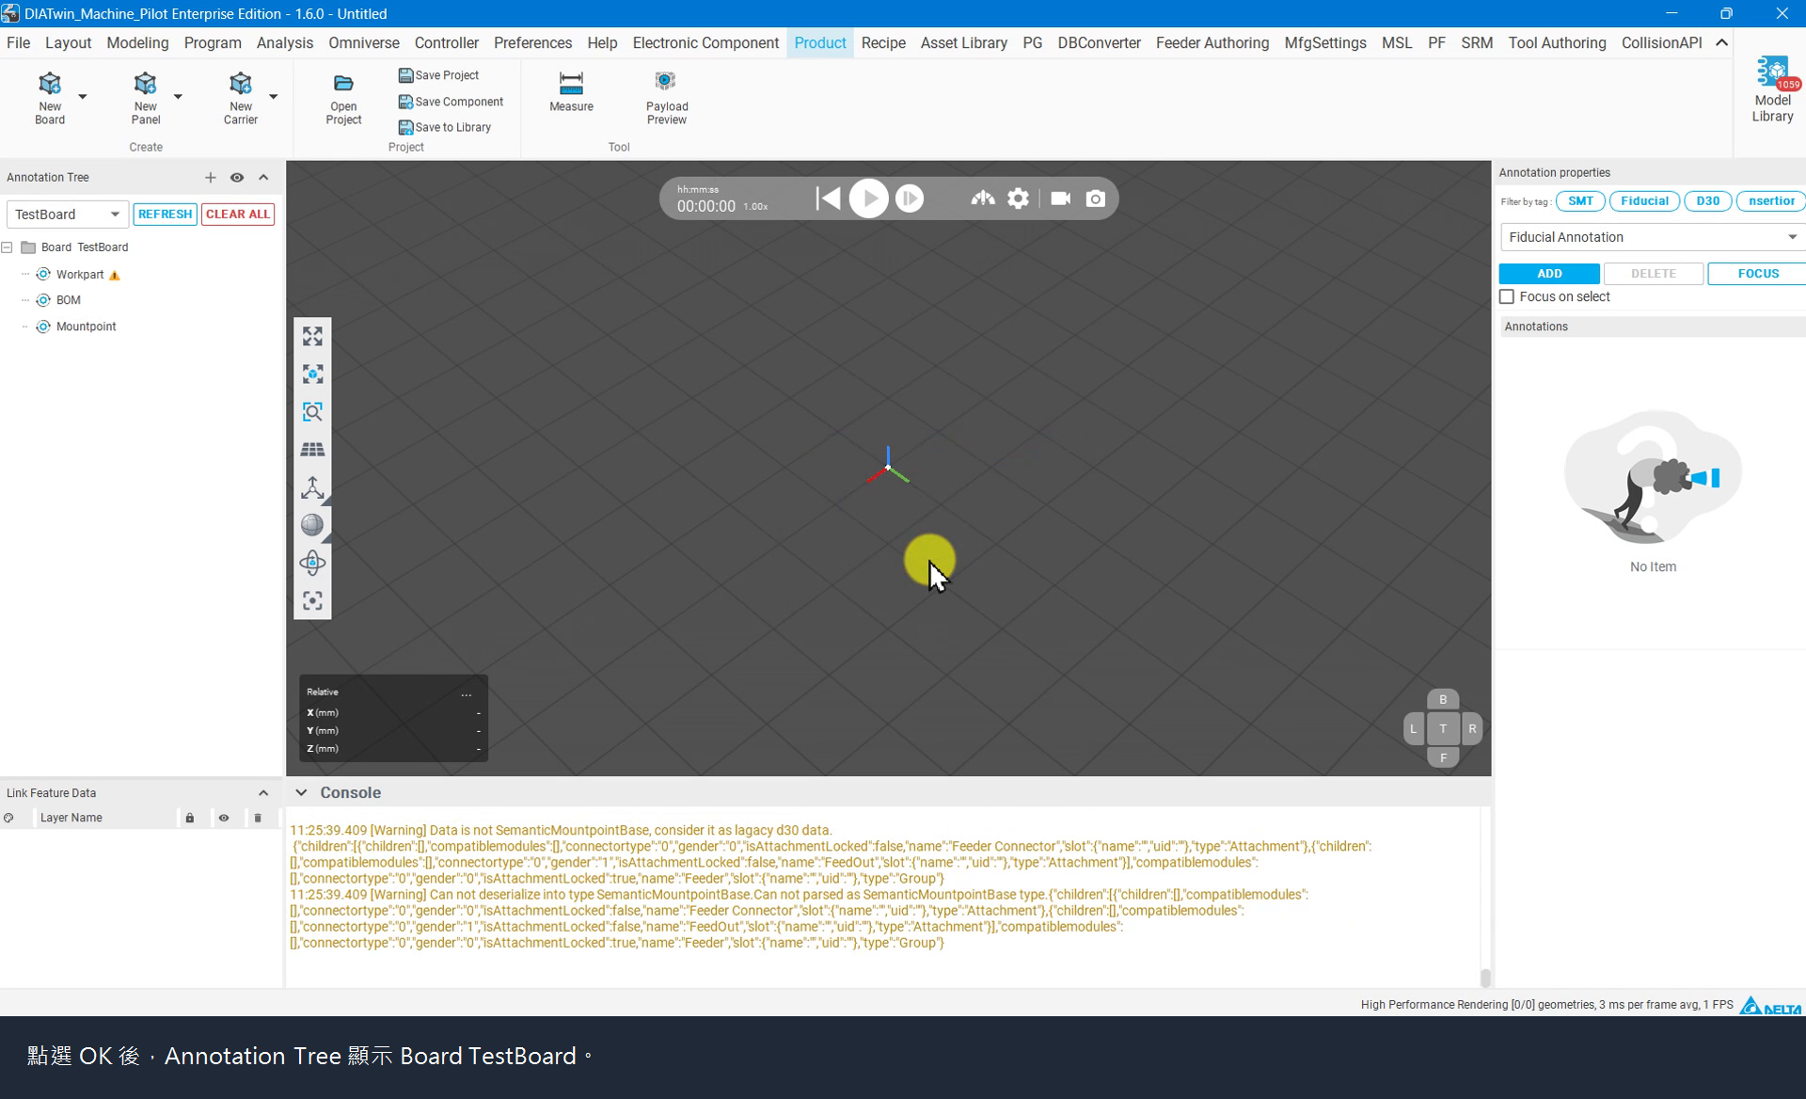1806x1099 pixels.
Task: Click Save Component in the ribbon
Action: pyautogui.click(x=451, y=102)
